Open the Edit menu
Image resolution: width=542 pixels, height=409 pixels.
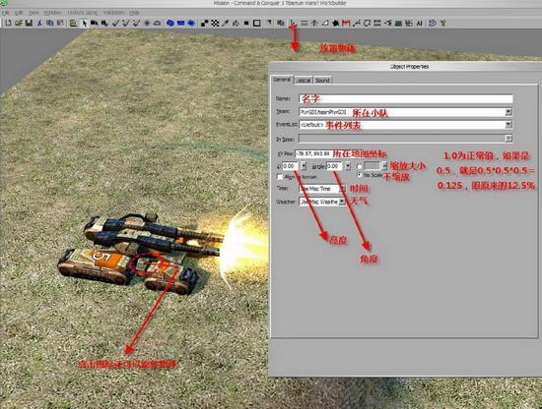coord(19,13)
